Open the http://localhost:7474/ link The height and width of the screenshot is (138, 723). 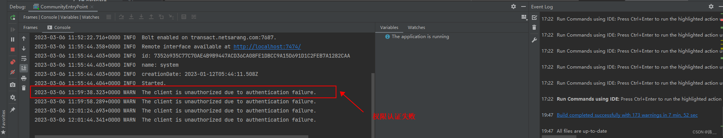click(267, 47)
